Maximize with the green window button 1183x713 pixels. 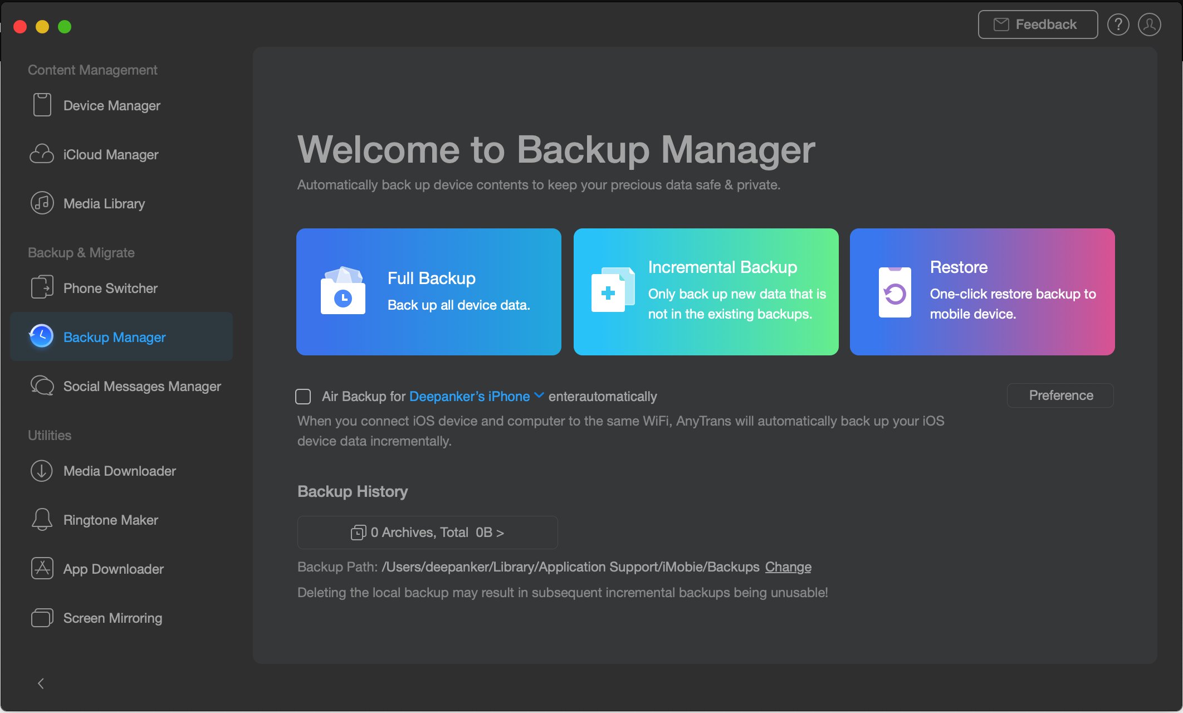tap(65, 27)
